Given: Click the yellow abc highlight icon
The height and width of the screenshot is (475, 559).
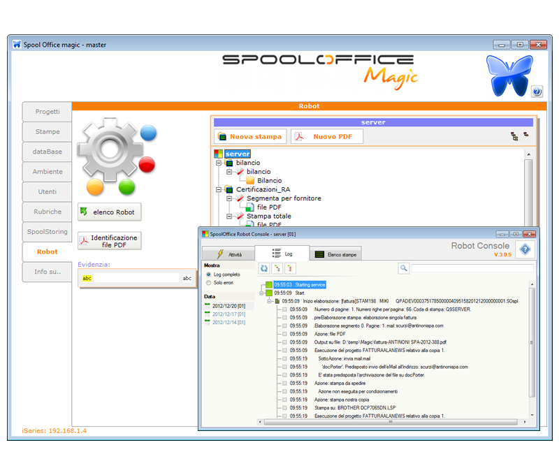Looking at the screenshot, I should pyautogui.click(x=87, y=278).
